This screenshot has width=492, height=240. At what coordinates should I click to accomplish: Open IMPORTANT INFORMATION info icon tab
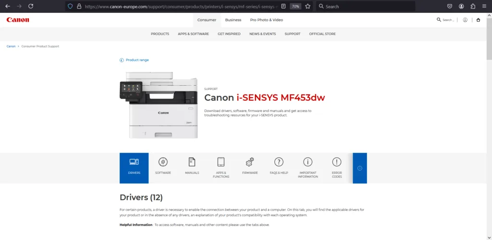coord(308,168)
